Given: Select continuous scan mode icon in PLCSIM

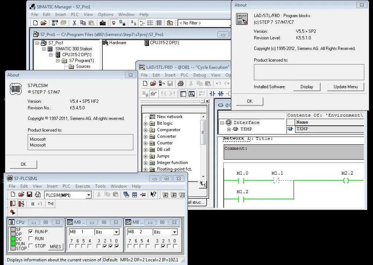Looking at the screenshot, I should [x=21, y=204].
